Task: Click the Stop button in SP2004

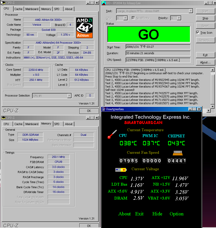Action: coord(205,18)
